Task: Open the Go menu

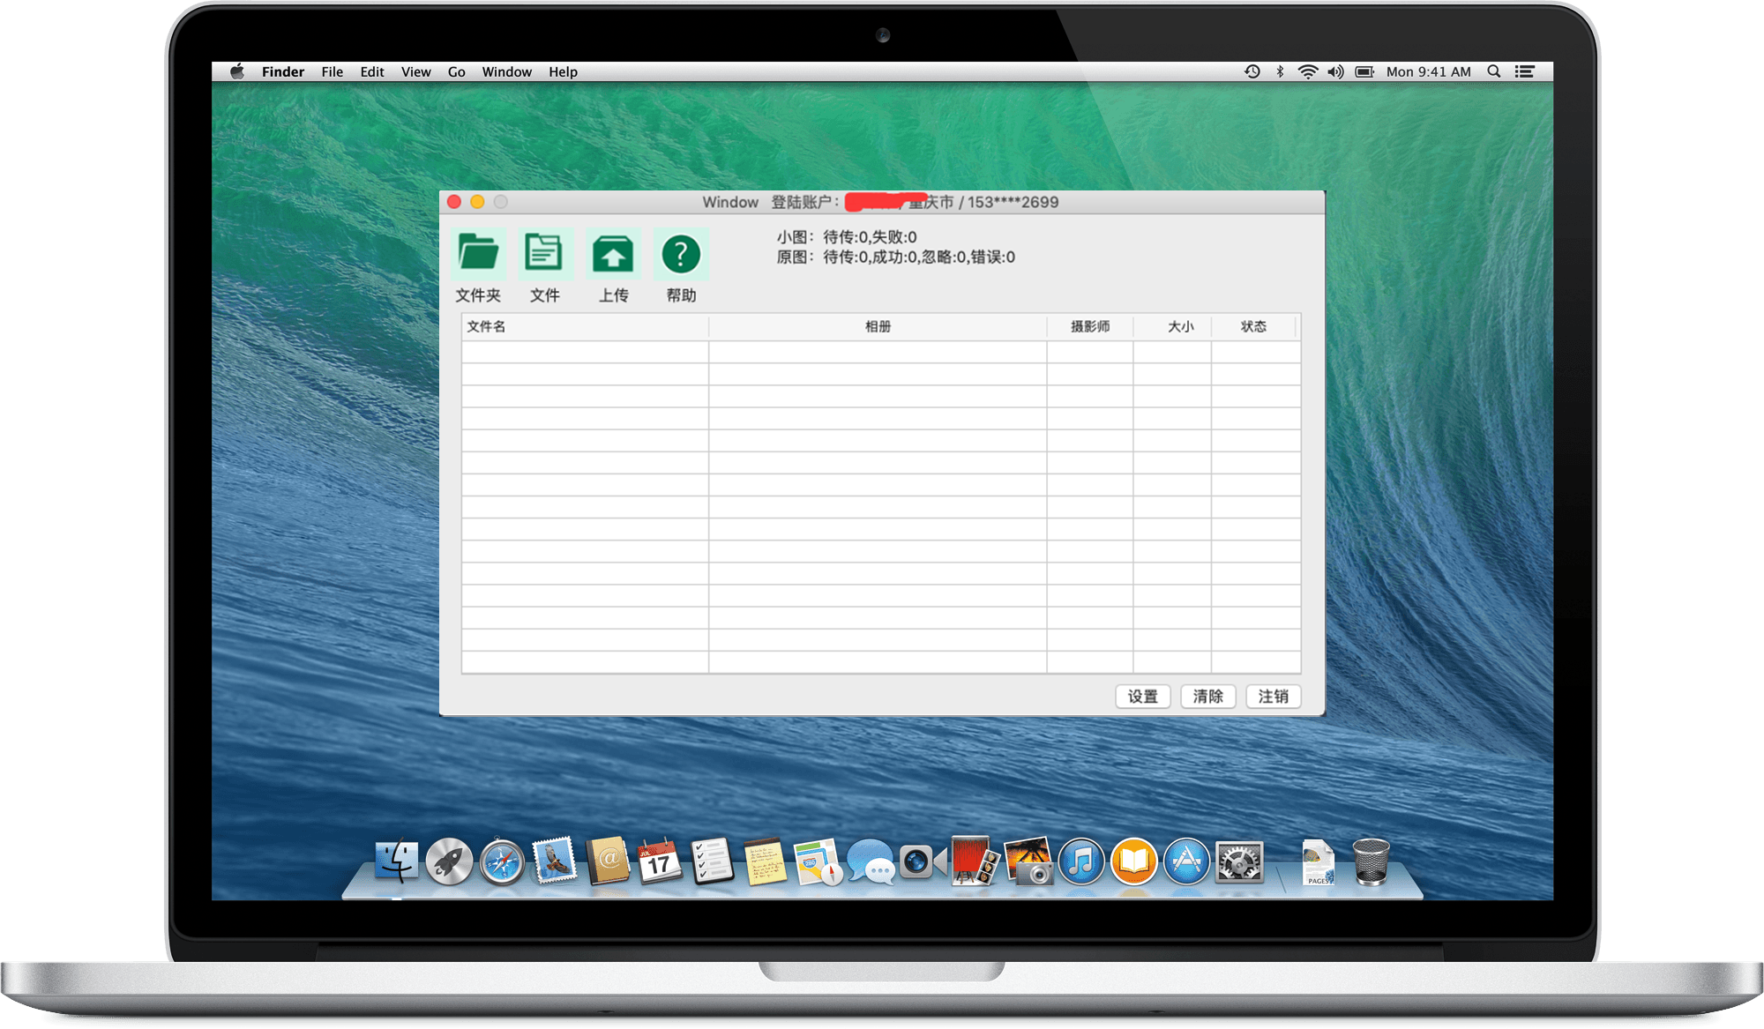Action: 456,71
